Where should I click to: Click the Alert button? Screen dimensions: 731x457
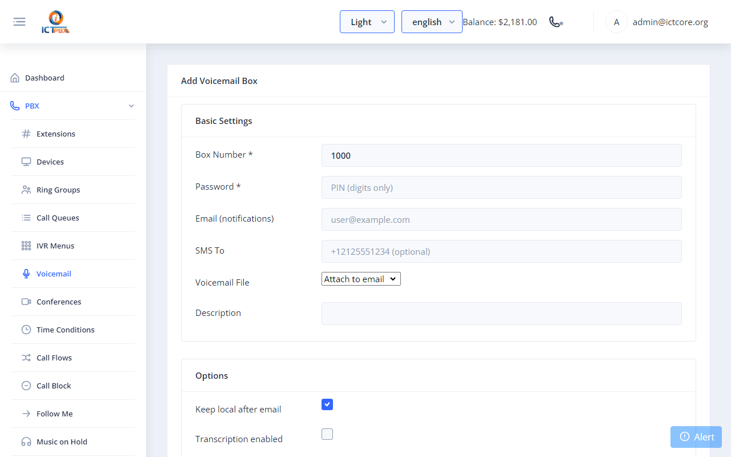click(x=696, y=437)
